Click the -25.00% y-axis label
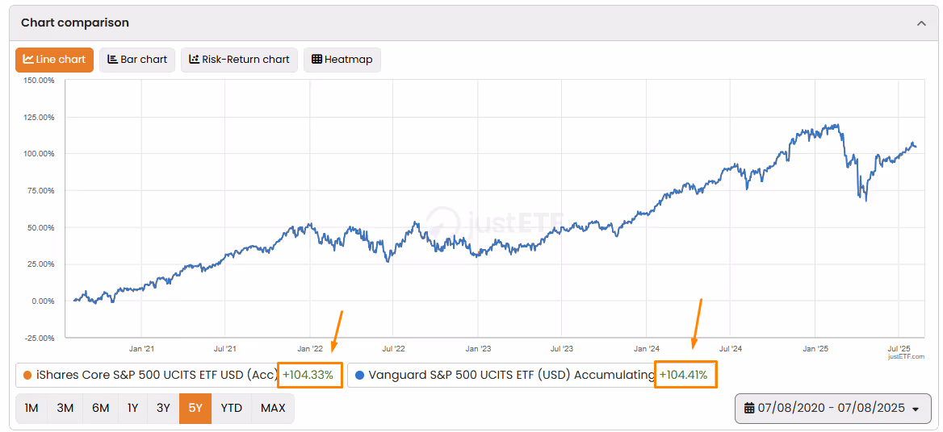This screenshot has height=432, width=943. coord(39,338)
